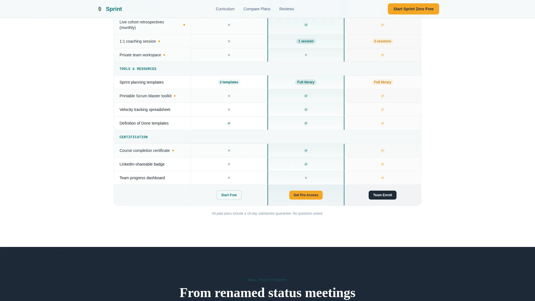
Task: Click the 'Sprint planning templates' label
Action: 142,82
